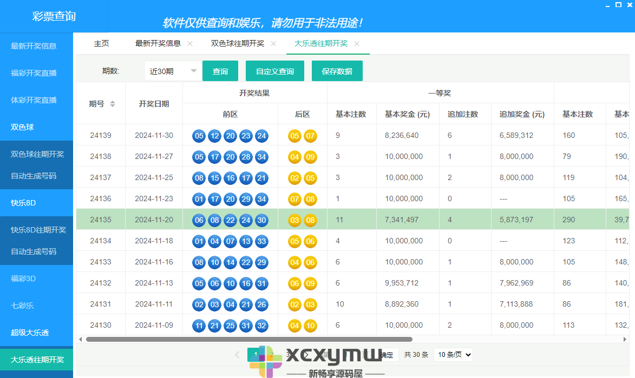Close the 最新开奖信息 tab

coord(189,44)
